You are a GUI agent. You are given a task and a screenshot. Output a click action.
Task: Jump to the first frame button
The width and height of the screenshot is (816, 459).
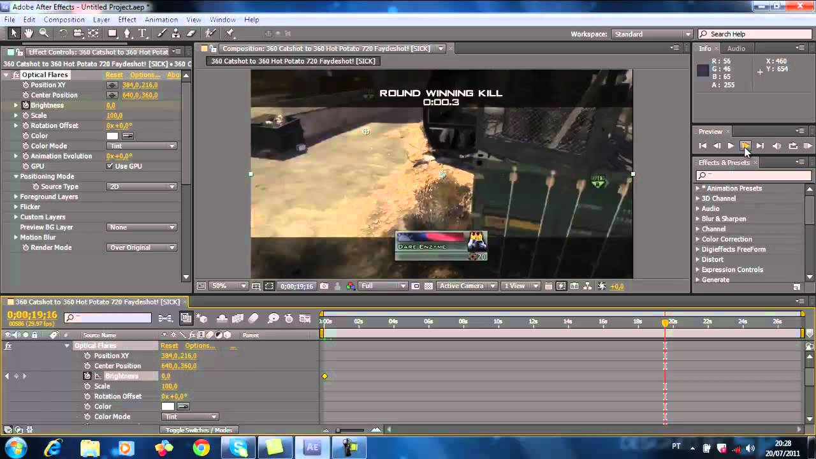(x=703, y=146)
